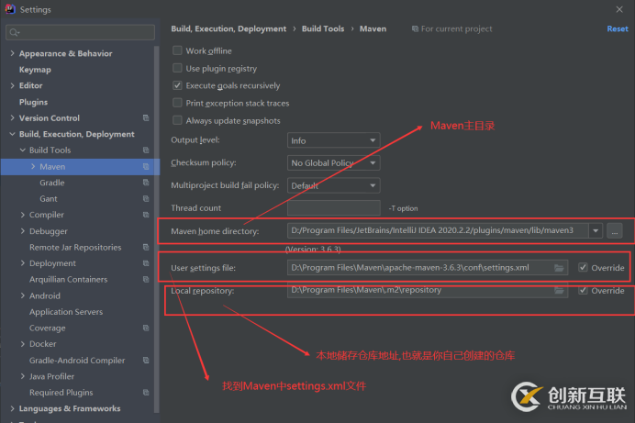Click the IntelliJ IDEA logo in title bar
Image resolution: width=635 pixels, height=423 pixels.
pyautogui.click(x=10, y=9)
